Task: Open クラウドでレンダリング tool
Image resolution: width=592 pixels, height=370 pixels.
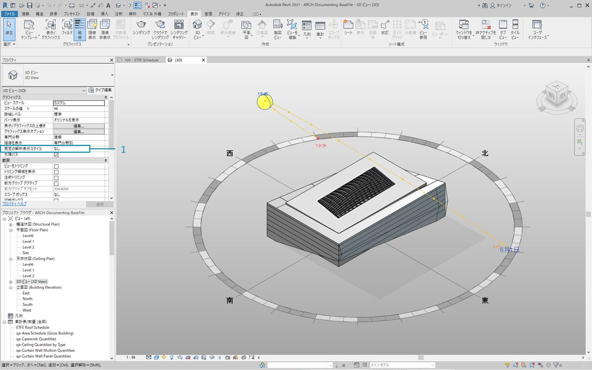Action: pyautogui.click(x=160, y=29)
